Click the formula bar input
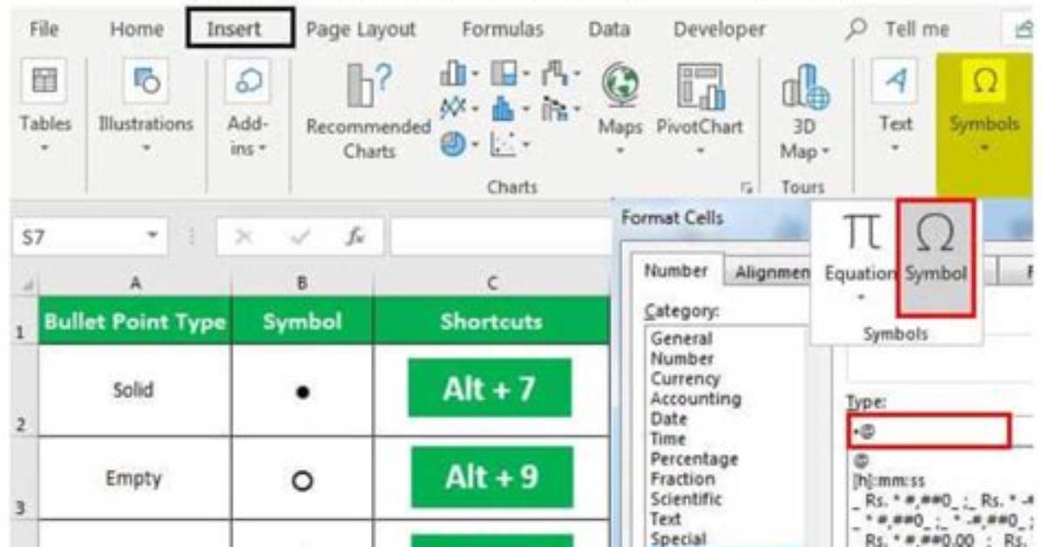The image size is (1042, 547). point(501,237)
